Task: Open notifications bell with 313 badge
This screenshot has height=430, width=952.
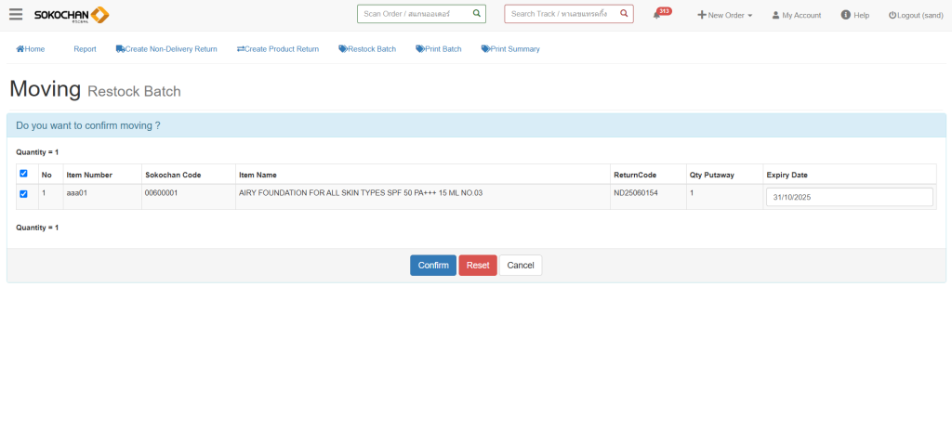Action: click(x=657, y=15)
